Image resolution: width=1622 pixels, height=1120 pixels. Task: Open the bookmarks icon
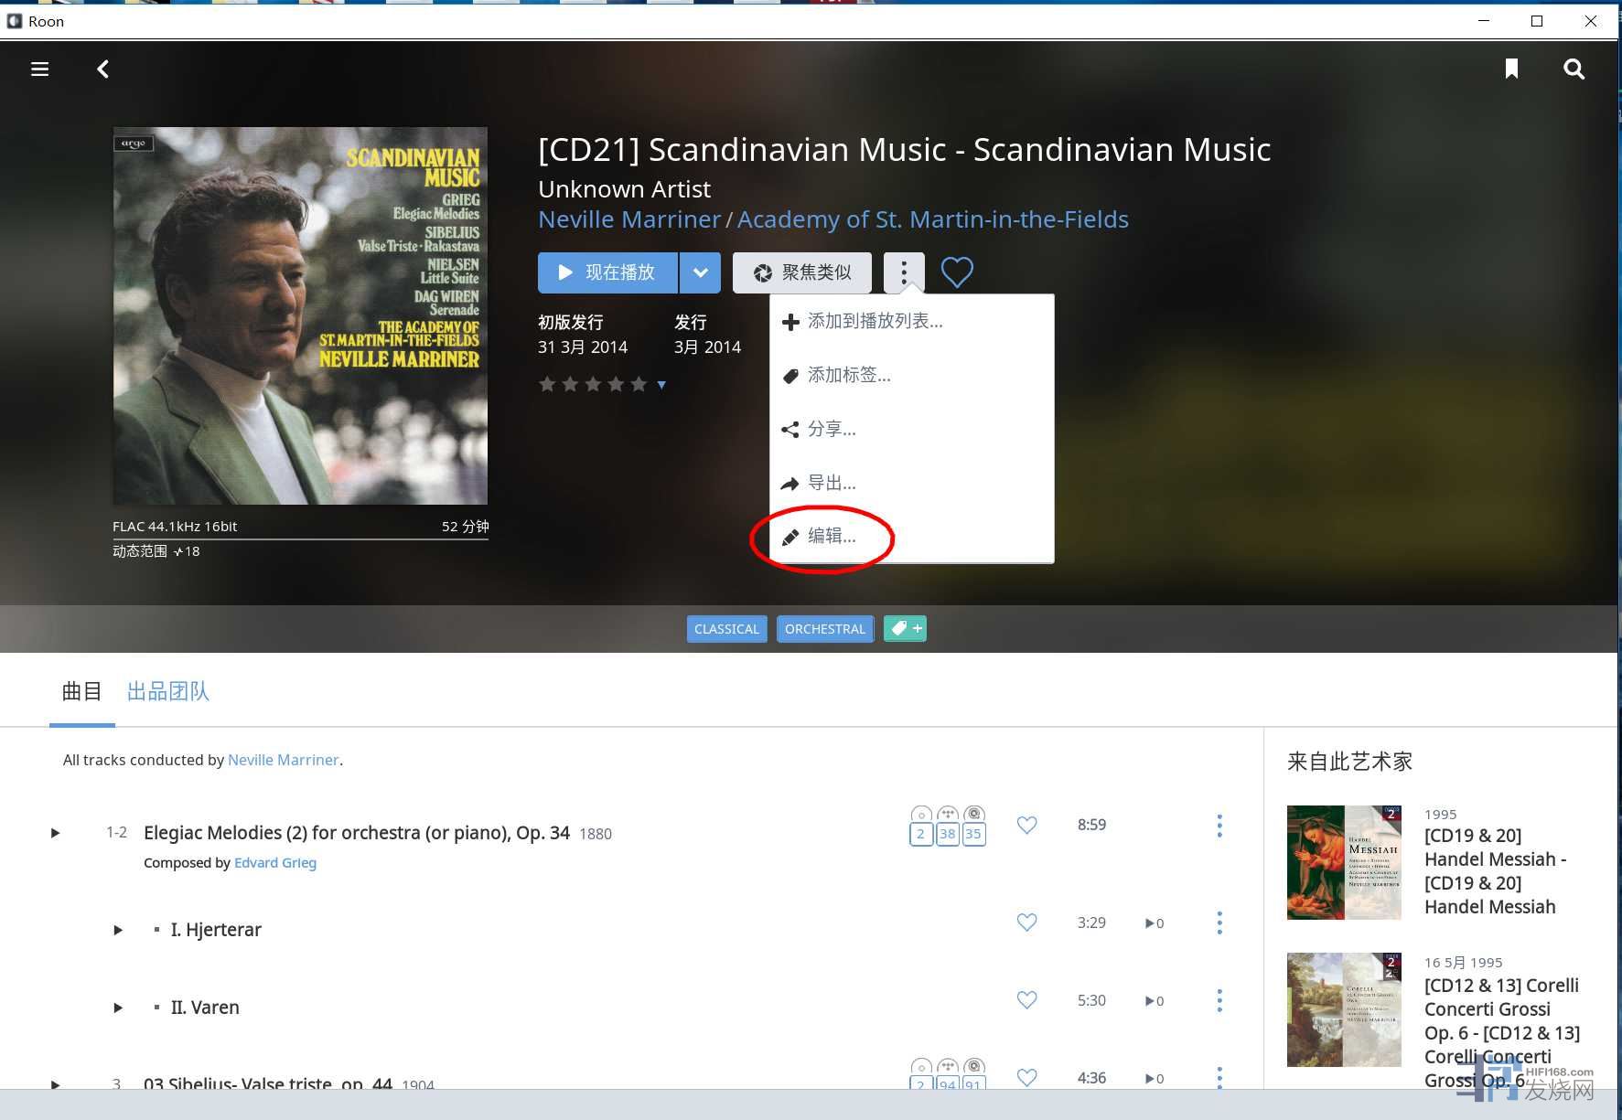pyautogui.click(x=1511, y=69)
